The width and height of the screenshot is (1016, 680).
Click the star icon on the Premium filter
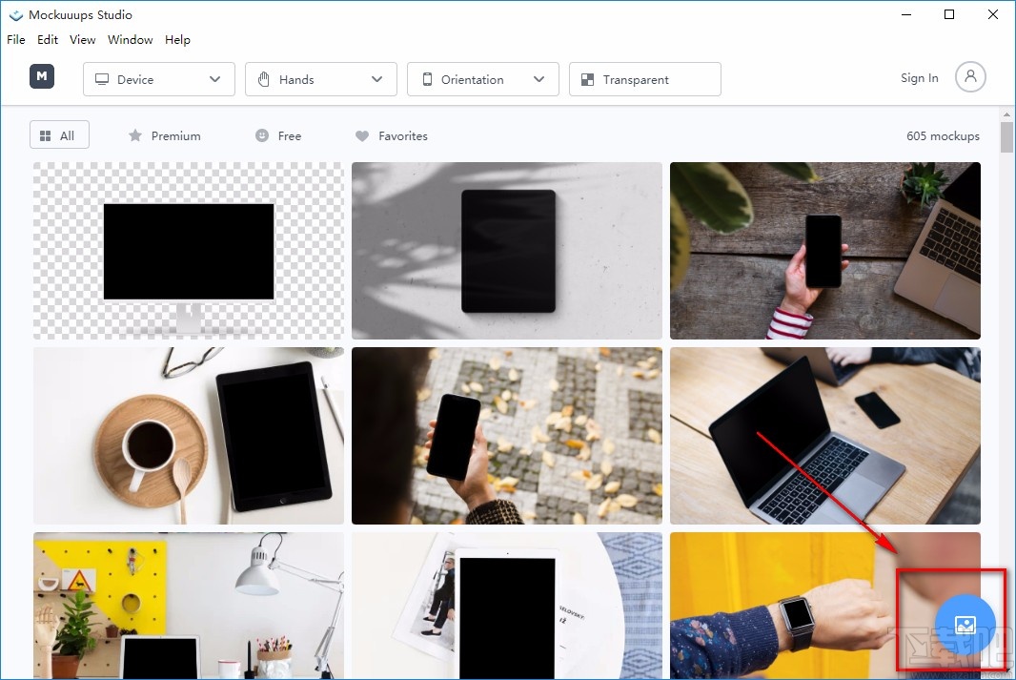click(133, 136)
